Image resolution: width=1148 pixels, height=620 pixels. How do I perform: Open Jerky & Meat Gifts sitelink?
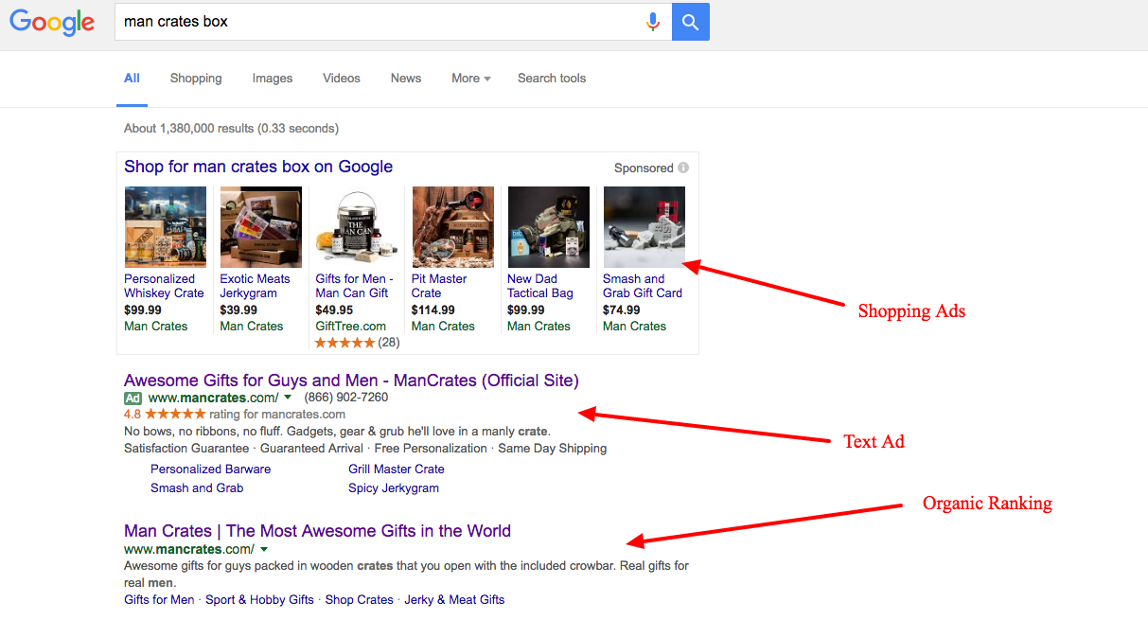click(454, 600)
